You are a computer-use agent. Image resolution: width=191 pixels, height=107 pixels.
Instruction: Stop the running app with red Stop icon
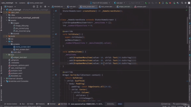click(x=170, y=3)
